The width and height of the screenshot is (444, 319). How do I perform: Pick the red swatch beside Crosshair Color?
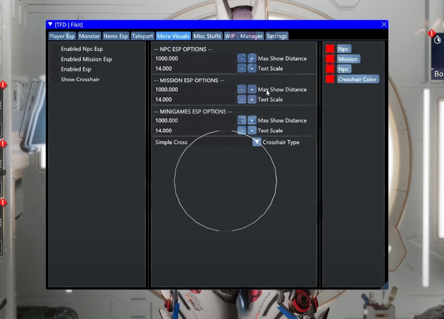point(330,79)
